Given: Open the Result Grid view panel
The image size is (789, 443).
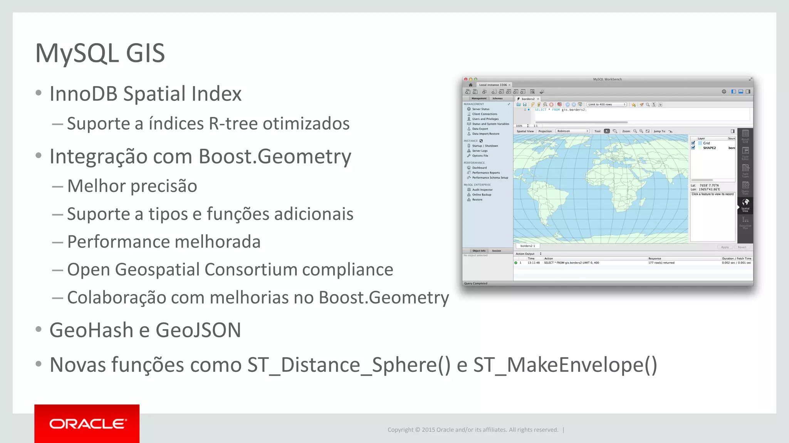Looking at the screenshot, I should tap(745, 136).
